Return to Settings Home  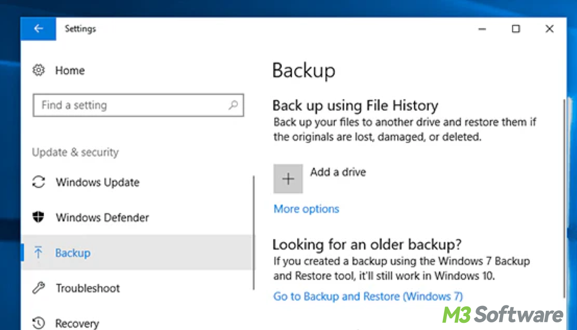(x=70, y=70)
